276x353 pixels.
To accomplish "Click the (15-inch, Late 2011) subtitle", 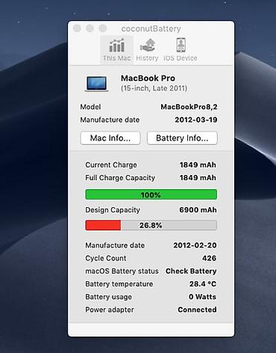I will (154, 88).
